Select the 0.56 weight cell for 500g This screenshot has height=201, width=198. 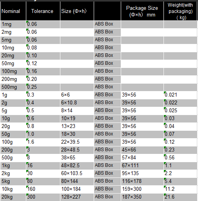tap(180, 158)
